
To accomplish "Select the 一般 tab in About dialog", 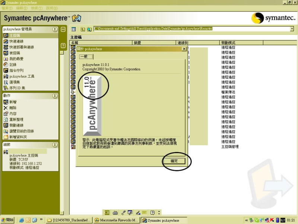I will pyautogui.click(x=86, y=57).
